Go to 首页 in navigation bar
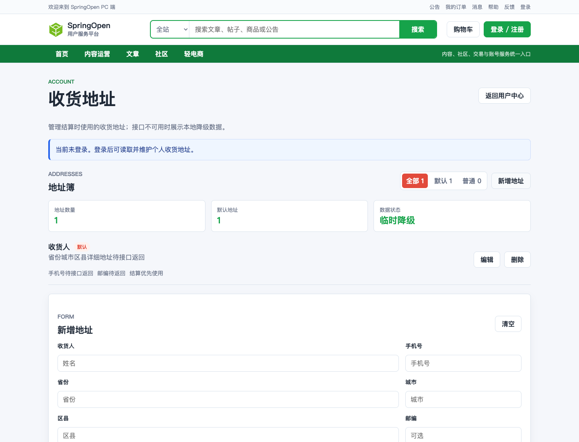 [x=62, y=54]
